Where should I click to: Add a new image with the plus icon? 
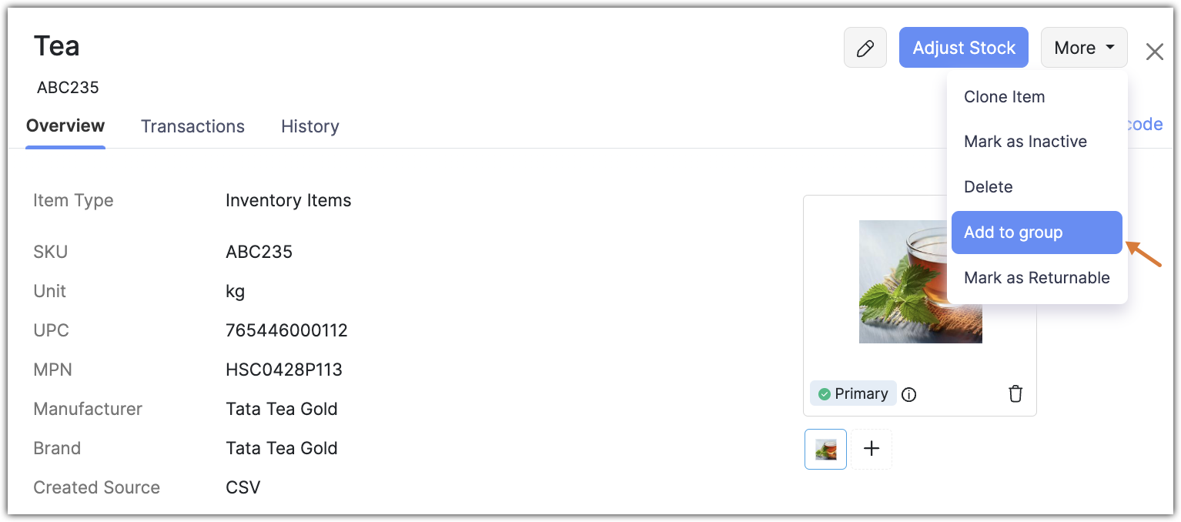(x=872, y=449)
